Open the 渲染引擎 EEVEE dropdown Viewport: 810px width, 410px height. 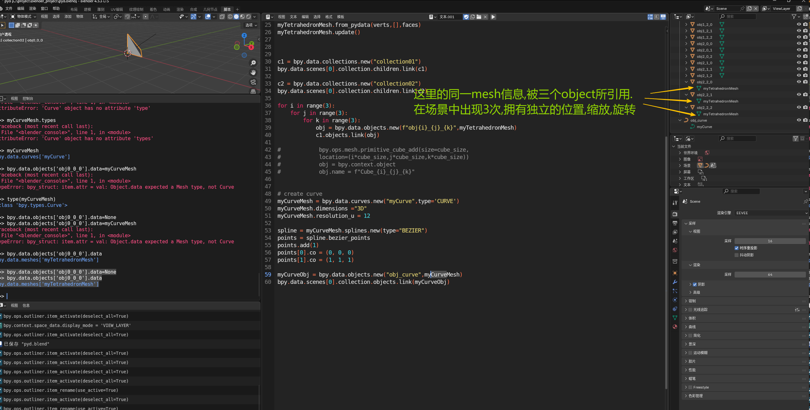(x=771, y=213)
